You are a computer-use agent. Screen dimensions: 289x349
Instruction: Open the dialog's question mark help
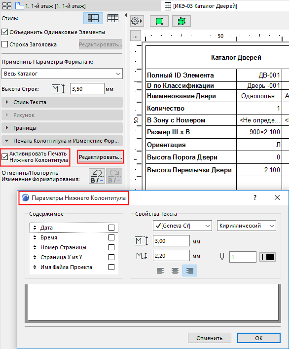coord(255,197)
